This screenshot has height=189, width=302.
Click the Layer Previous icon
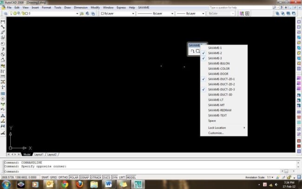pos(88,13)
